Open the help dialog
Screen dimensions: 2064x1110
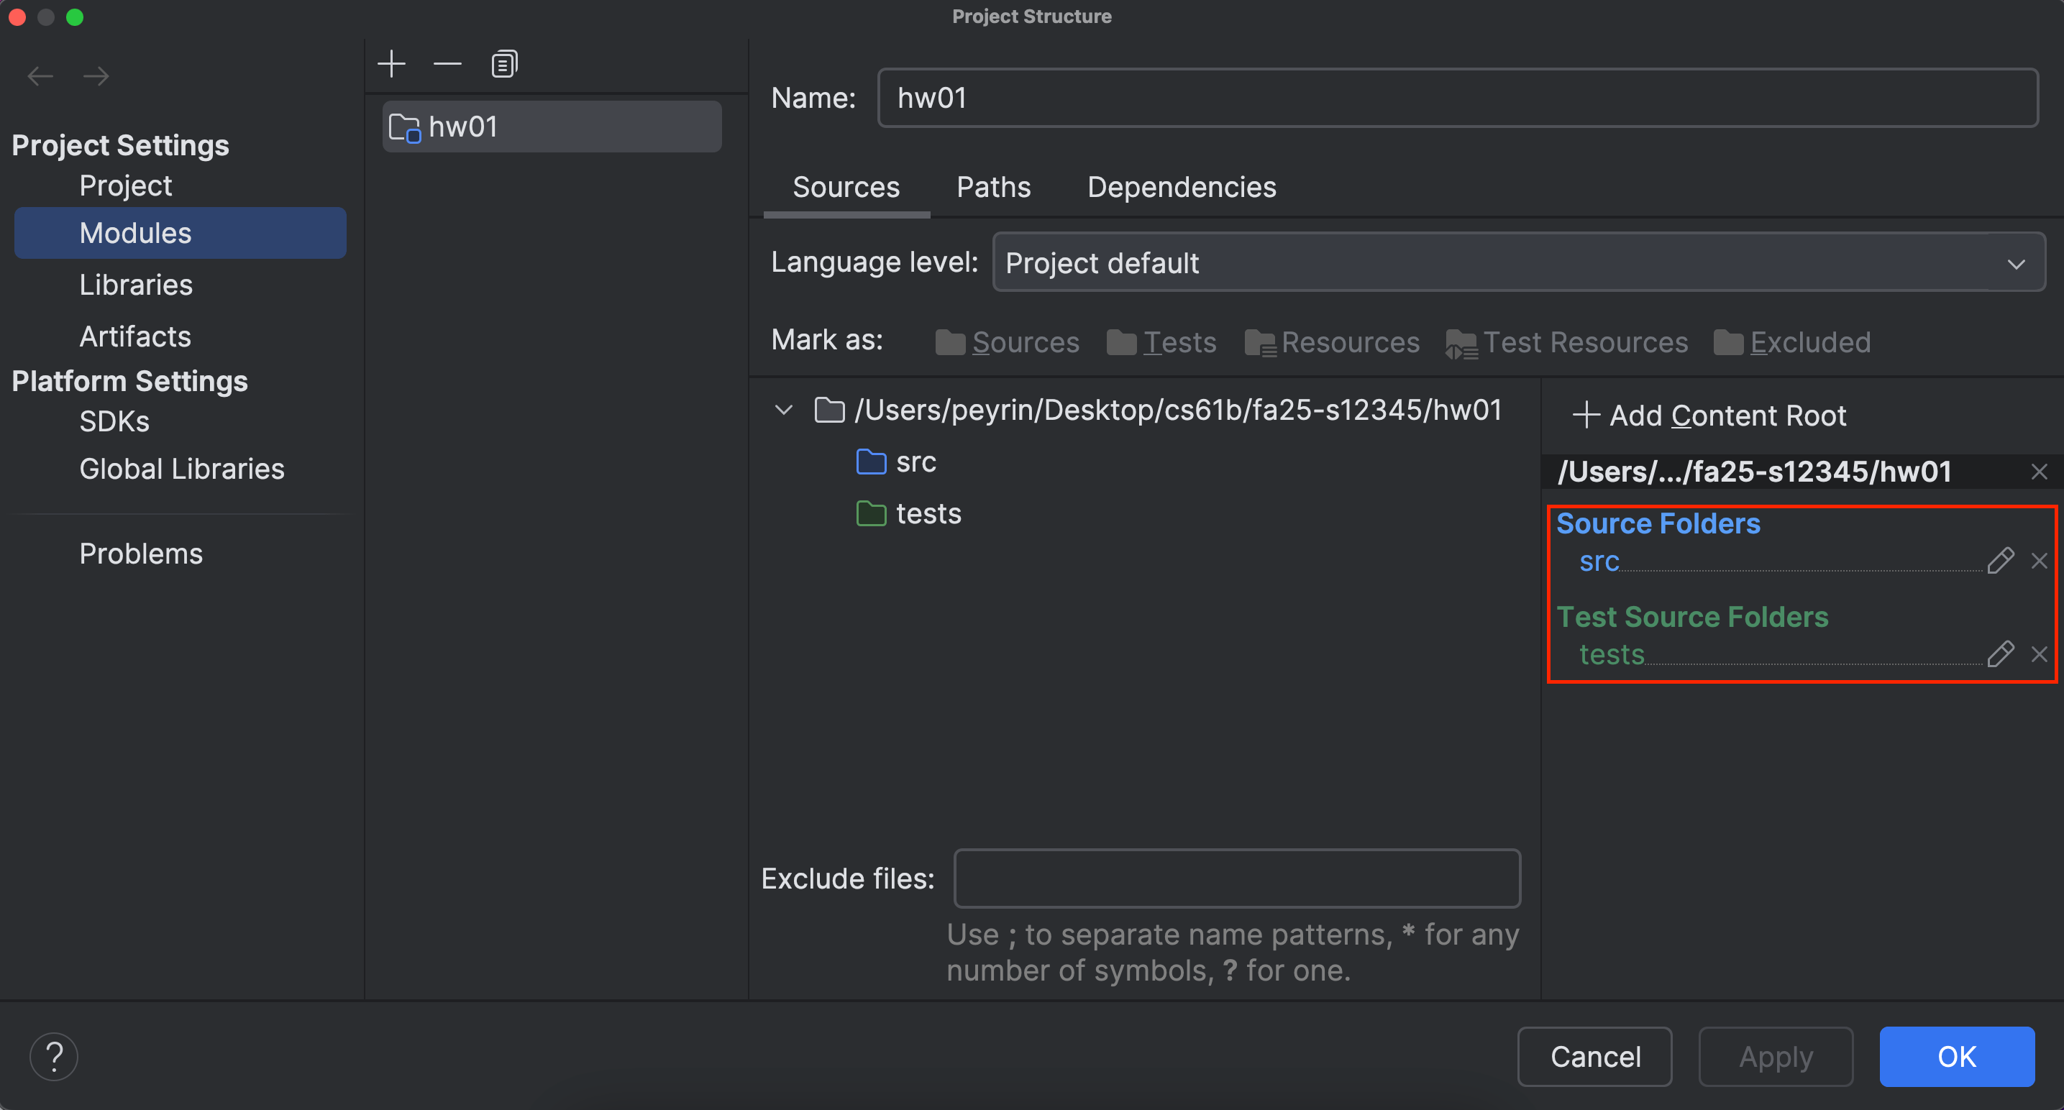[x=53, y=1056]
